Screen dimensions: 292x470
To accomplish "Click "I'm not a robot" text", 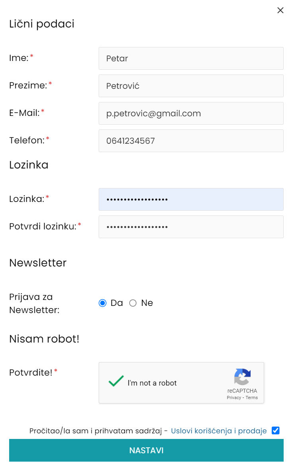I will coord(152,383).
